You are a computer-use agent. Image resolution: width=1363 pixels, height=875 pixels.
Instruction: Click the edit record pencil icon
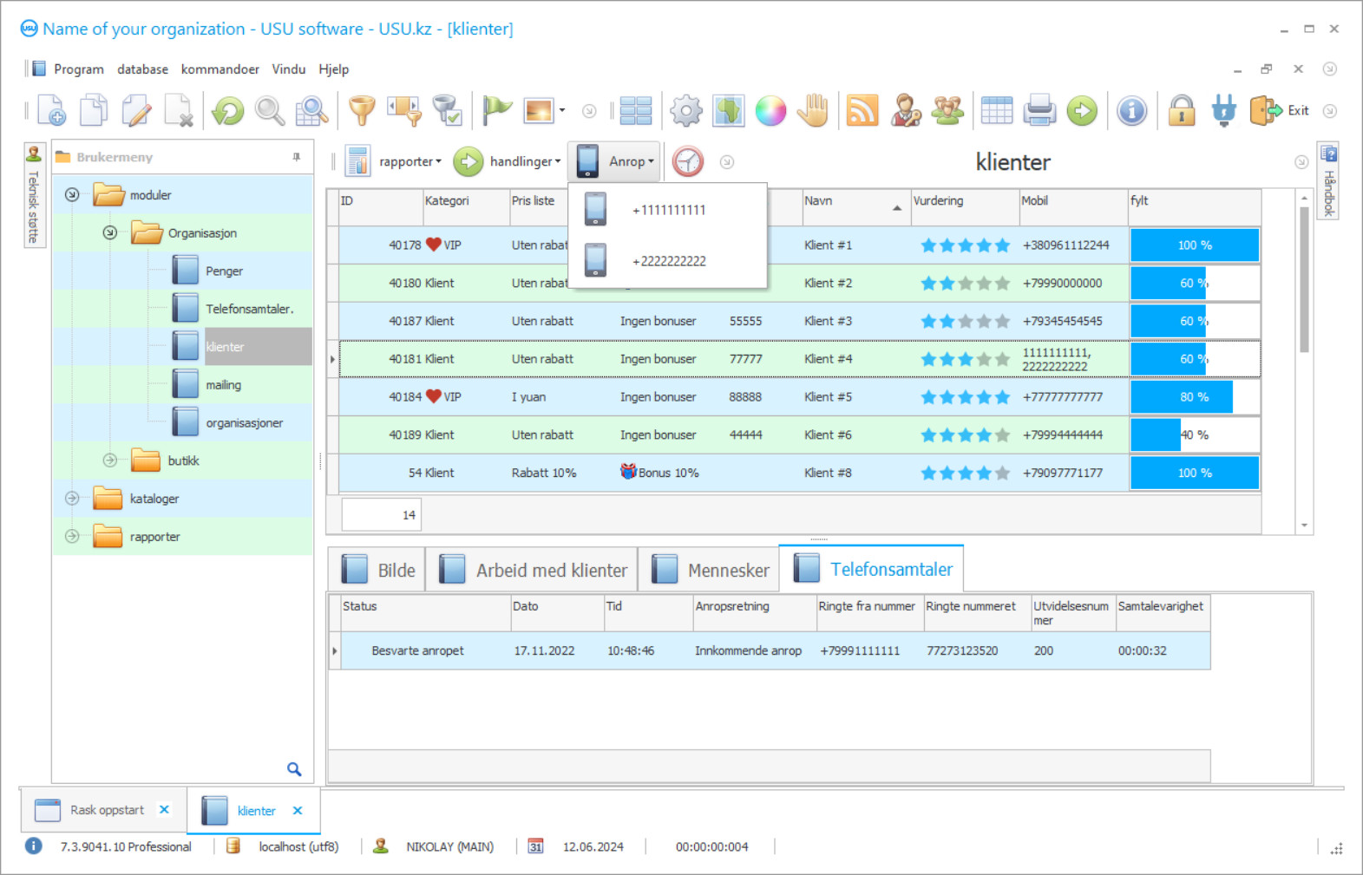click(136, 111)
